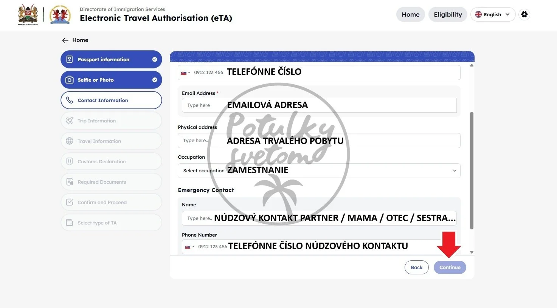The height and width of the screenshot is (308, 557).
Task: Open the English language dropdown
Action: pyautogui.click(x=493, y=14)
